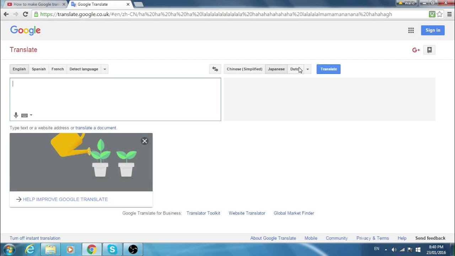This screenshot has height=256, width=455.
Task: Select French as source language
Action: tap(58, 69)
